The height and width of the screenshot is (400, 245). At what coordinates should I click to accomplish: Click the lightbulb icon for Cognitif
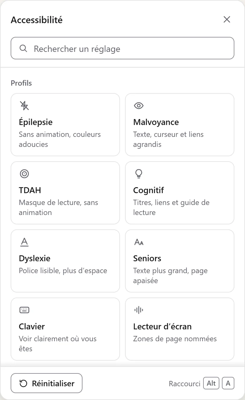point(138,174)
